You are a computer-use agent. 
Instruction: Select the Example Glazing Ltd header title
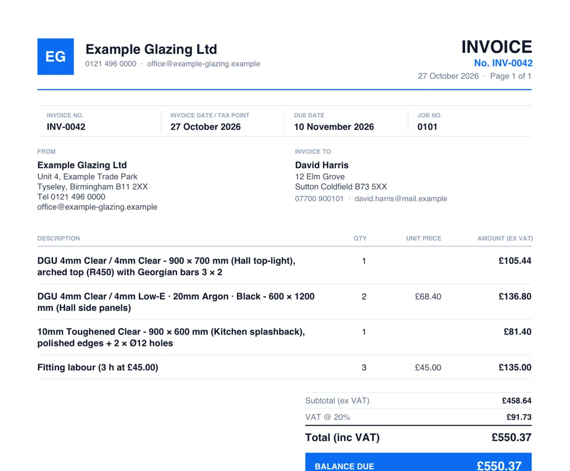coord(151,49)
